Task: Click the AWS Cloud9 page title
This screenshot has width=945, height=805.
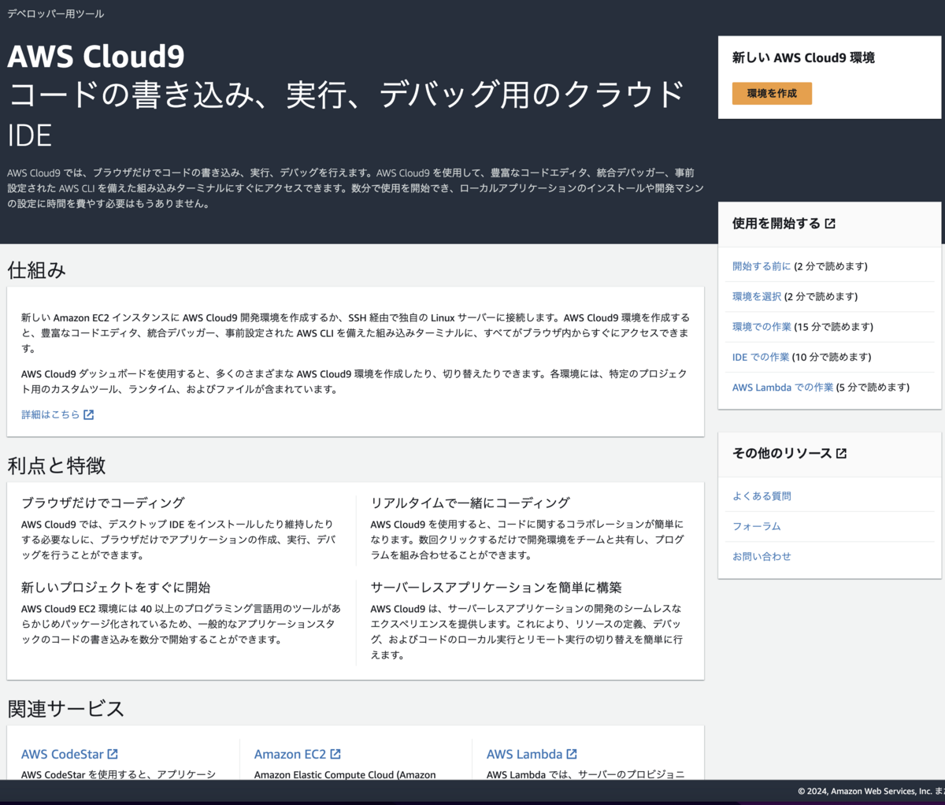Action: click(x=96, y=56)
